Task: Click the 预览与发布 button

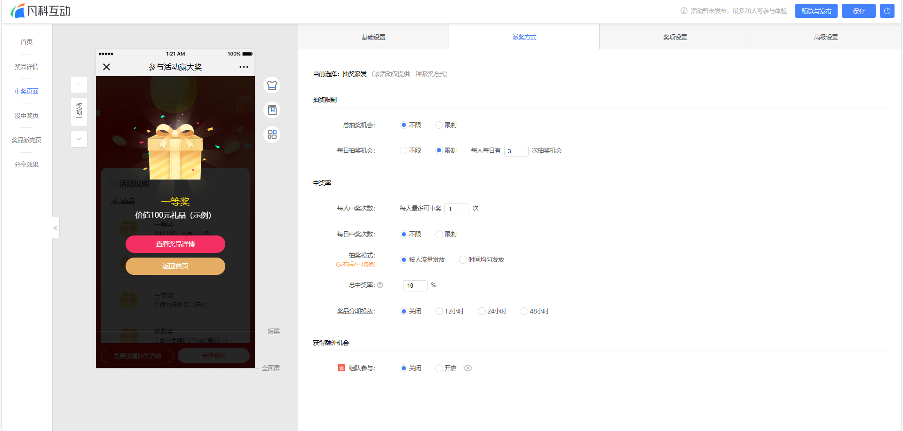Action: pyautogui.click(x=816, y=11)
